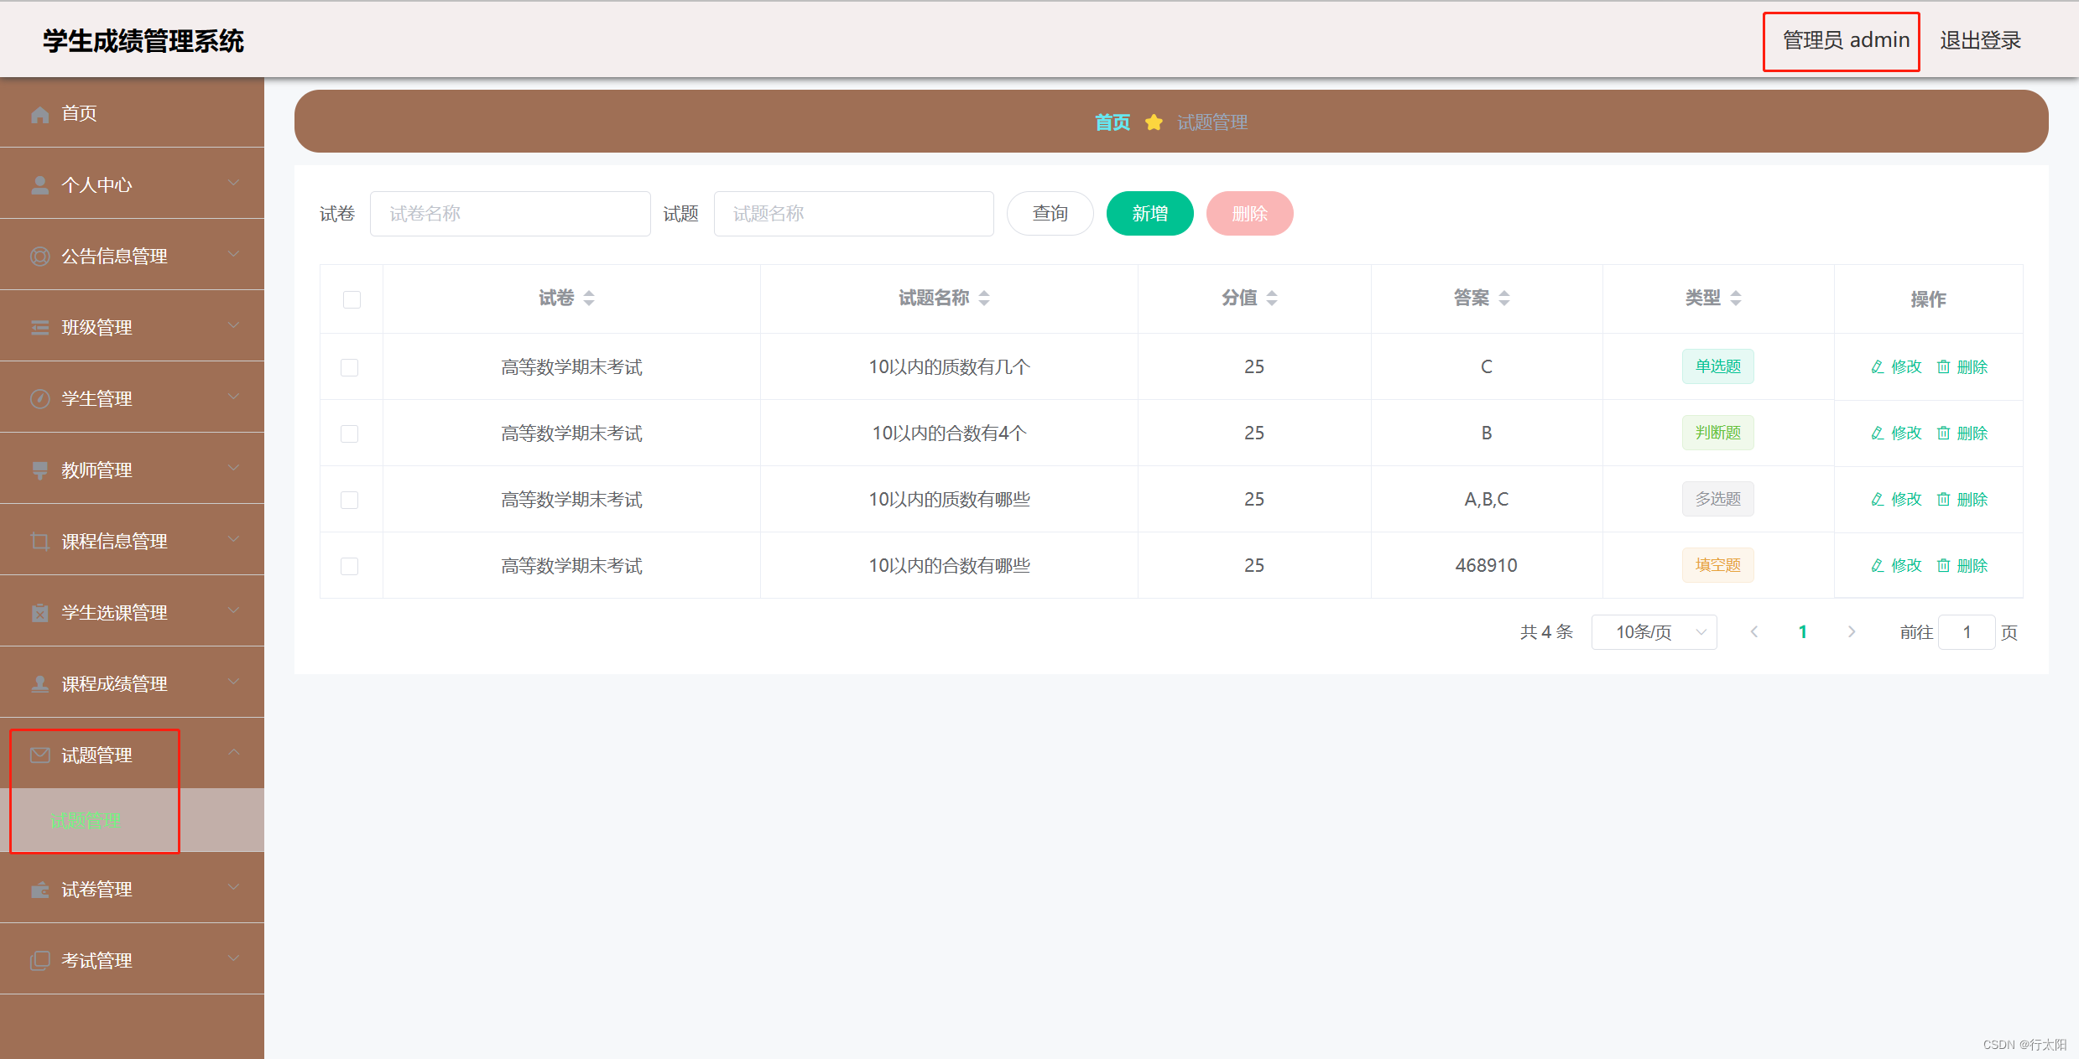This screenshot has width=2079, height=1059.
Task: Check the select-all checkbox in table header
Action: click(x=352, y=298)
